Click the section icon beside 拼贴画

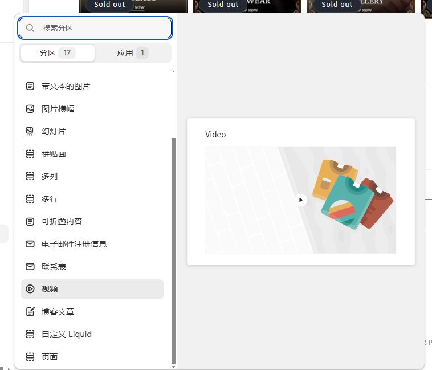coord(30,154)
